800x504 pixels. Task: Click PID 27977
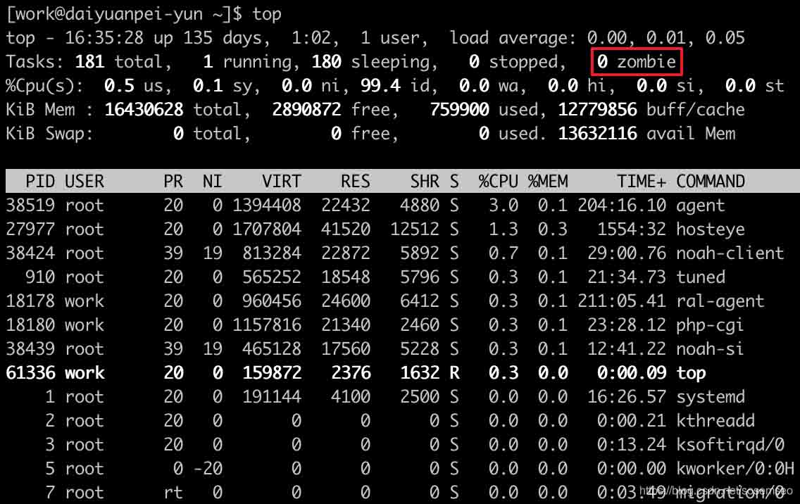pyautogui.click(x=30, y=229)
